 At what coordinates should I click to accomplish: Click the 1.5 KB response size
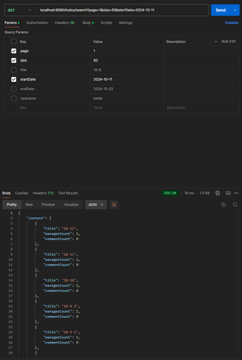click(x=204, y=193)
